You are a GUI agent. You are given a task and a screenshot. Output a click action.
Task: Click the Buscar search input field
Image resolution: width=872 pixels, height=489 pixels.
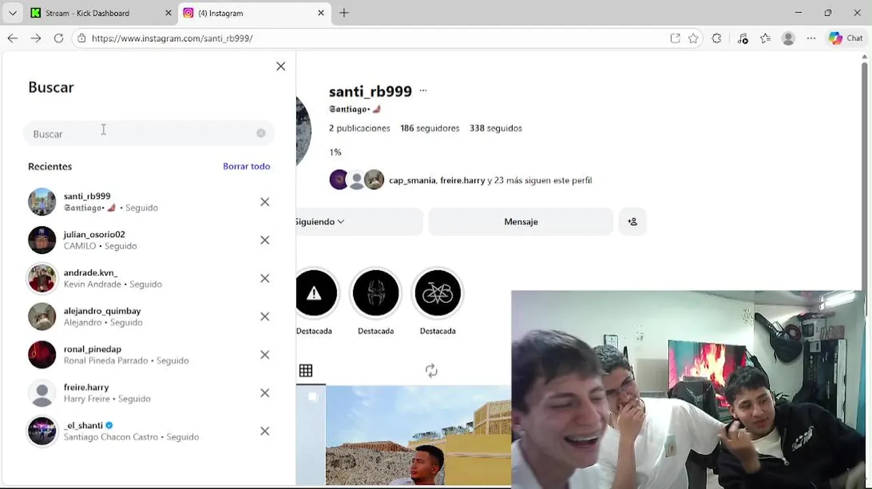tap(149, 134)
